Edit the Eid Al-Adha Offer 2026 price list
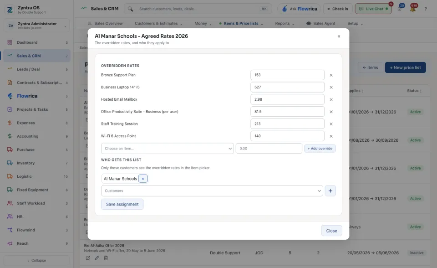437x268 pixels. [x=97, y=258]
